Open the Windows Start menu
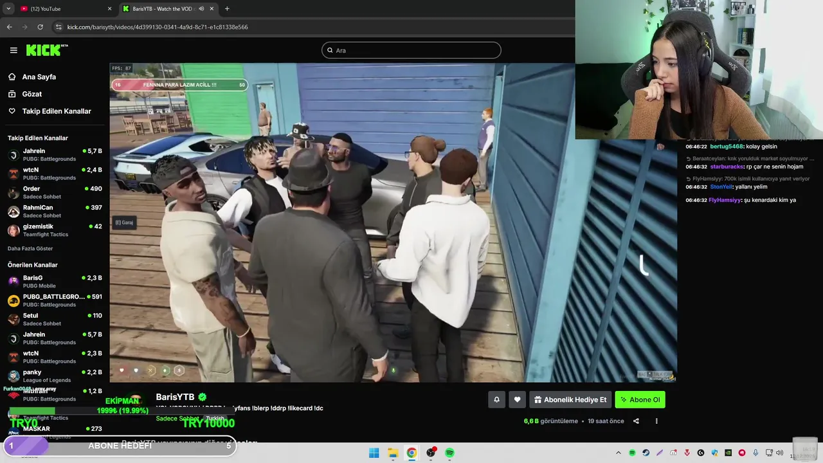 click(x=374, y=453)
